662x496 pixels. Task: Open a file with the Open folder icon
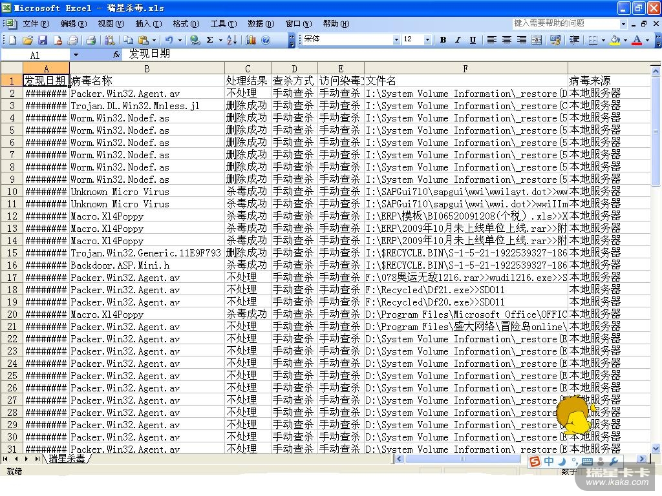pyautogui.click(x=28, y=40)
